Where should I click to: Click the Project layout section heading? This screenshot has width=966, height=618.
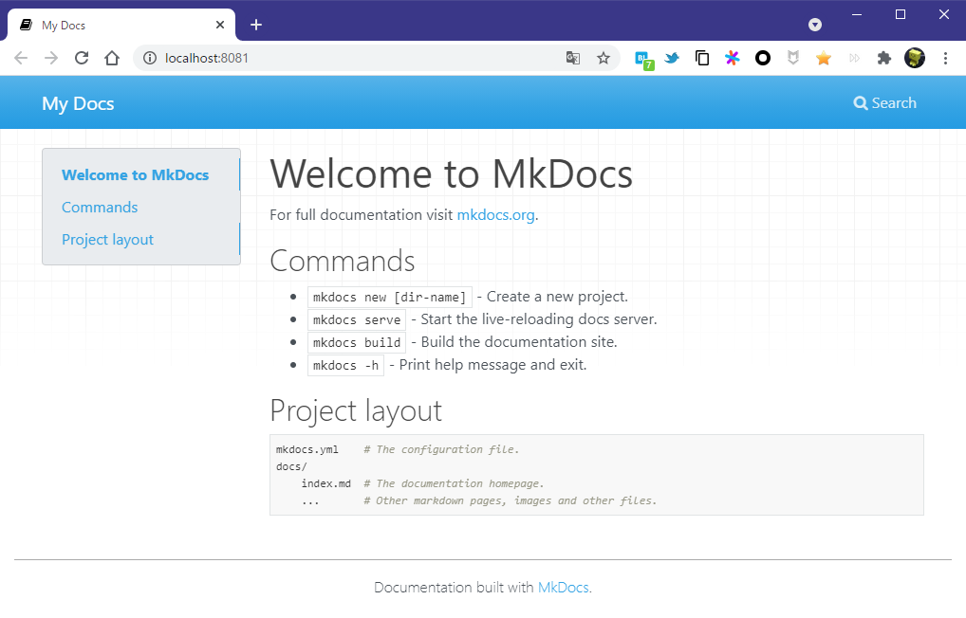click(x=356, y=410)
